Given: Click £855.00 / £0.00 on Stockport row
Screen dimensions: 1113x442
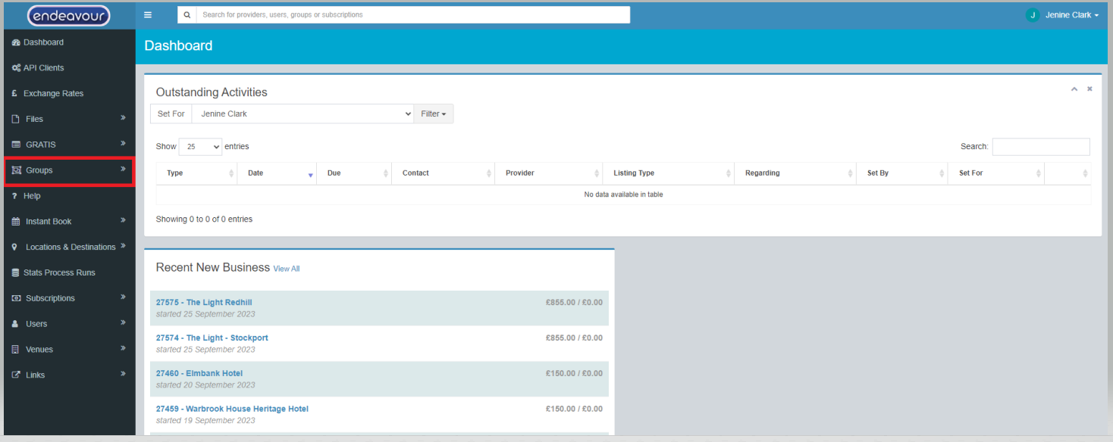Looking at the screenshot, I should pos(574,338).
